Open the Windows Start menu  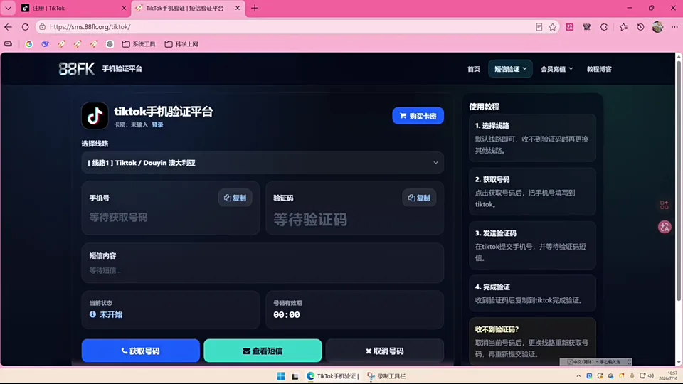(281, 376)
